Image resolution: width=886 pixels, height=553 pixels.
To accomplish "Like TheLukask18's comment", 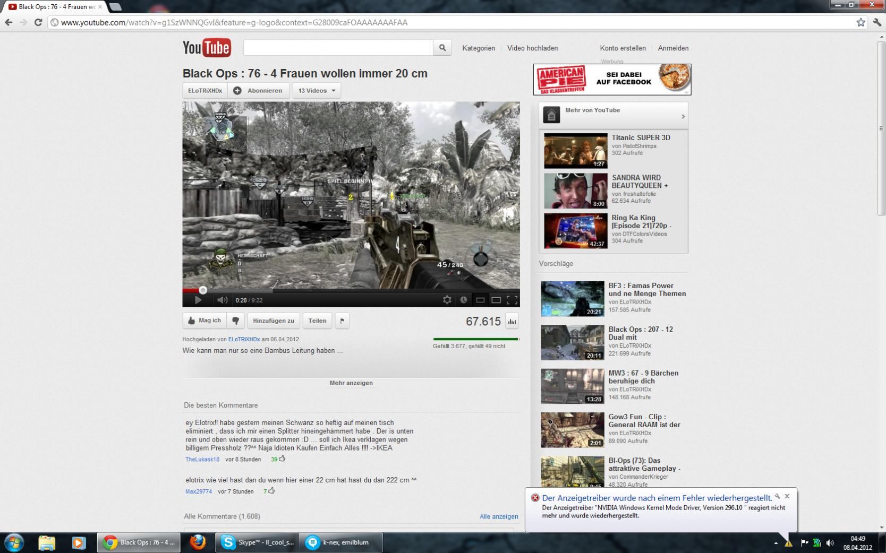I will tap(282, 459).
